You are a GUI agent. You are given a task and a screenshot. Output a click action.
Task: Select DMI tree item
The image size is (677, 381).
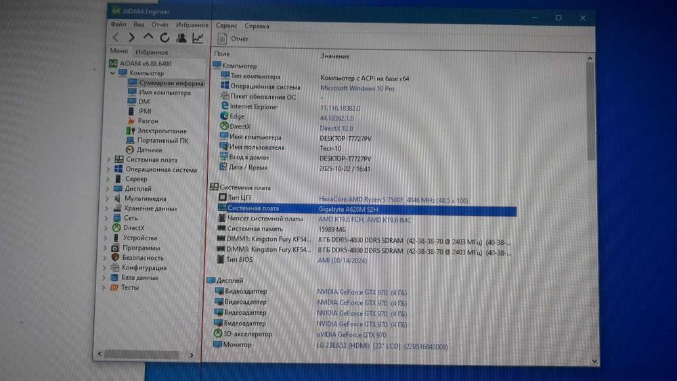point(145,102)
